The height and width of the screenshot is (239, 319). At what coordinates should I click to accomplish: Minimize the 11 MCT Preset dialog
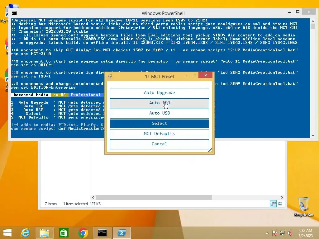pyautogui.click(x=186, y=76)
